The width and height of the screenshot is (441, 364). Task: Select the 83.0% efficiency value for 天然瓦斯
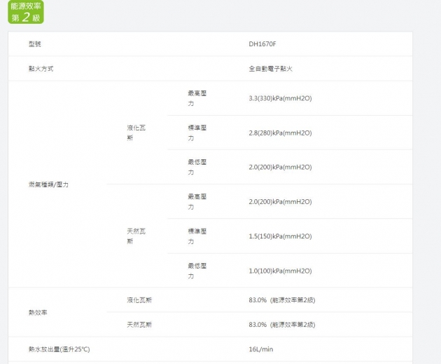click(x=281, y=325)
